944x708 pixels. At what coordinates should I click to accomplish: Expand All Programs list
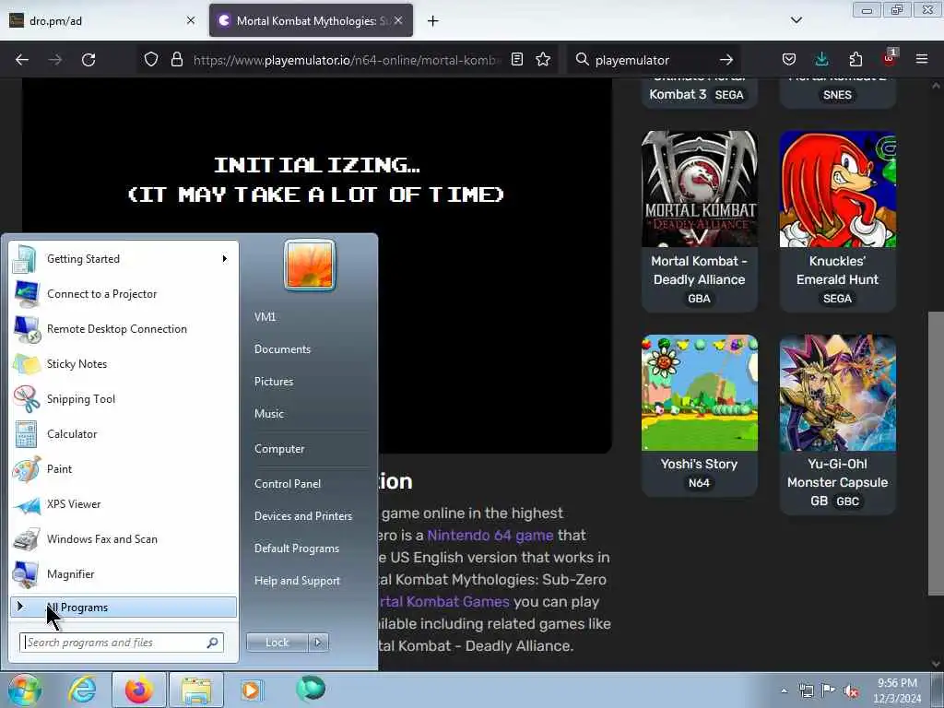point(124,607)
